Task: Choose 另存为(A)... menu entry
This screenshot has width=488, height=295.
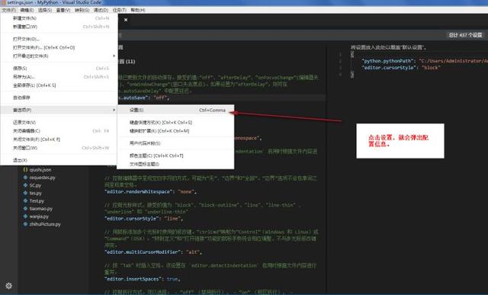Action: tap(59, 77)
